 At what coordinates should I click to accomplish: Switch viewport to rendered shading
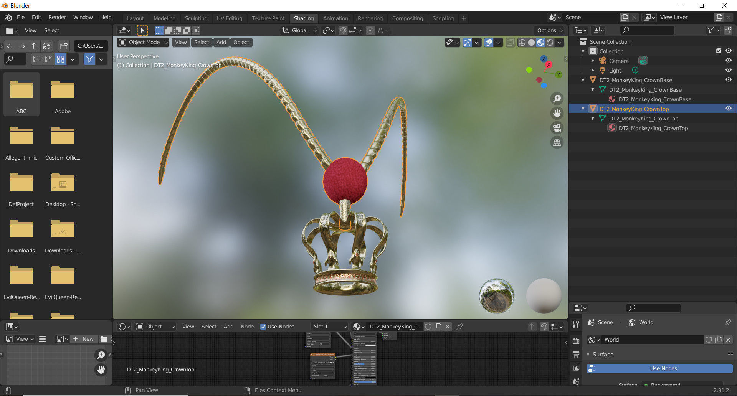coord(550,43)
